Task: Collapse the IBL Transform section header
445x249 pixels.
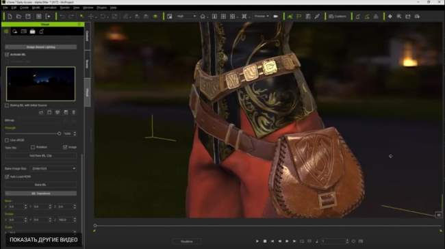Action: point(41,194)
